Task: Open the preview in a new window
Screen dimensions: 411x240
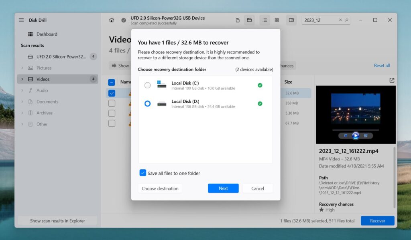Action: point(391,80)
